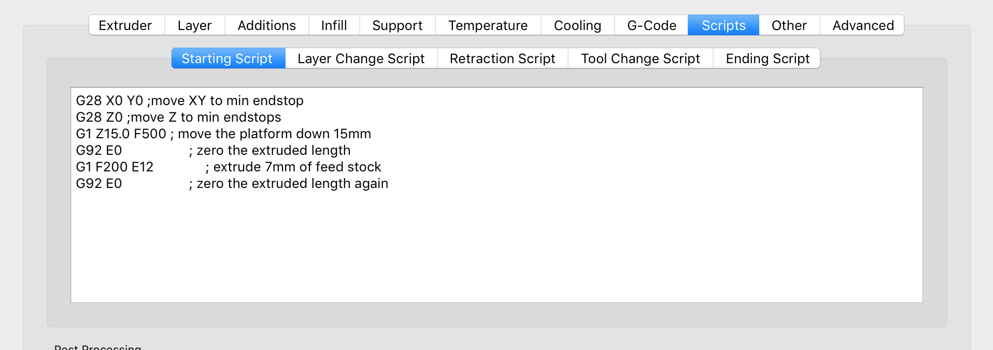Switch to Layer Change Script

pyautogui.click(x=361, y=59)
